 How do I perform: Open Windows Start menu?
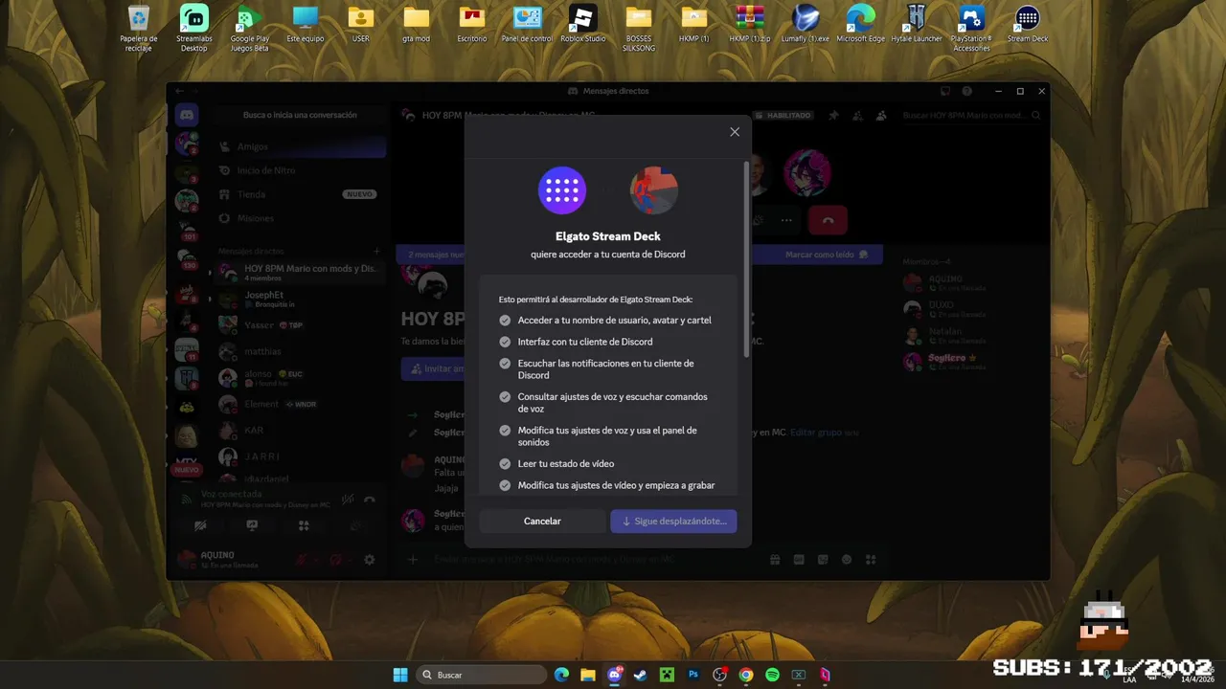[x=400, y=675]
